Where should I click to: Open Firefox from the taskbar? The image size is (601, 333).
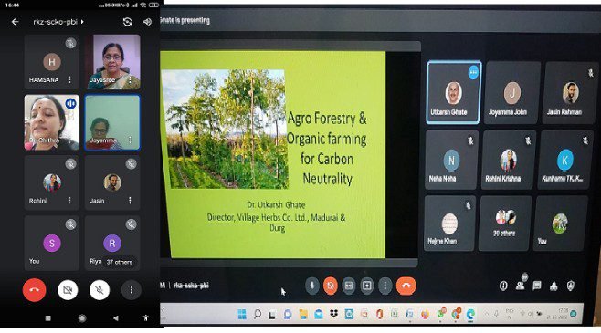425,314
